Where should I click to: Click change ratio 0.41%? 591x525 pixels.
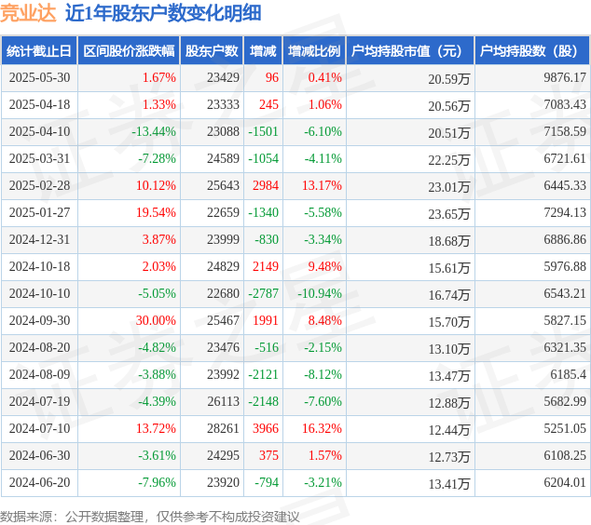click(325, 77)
